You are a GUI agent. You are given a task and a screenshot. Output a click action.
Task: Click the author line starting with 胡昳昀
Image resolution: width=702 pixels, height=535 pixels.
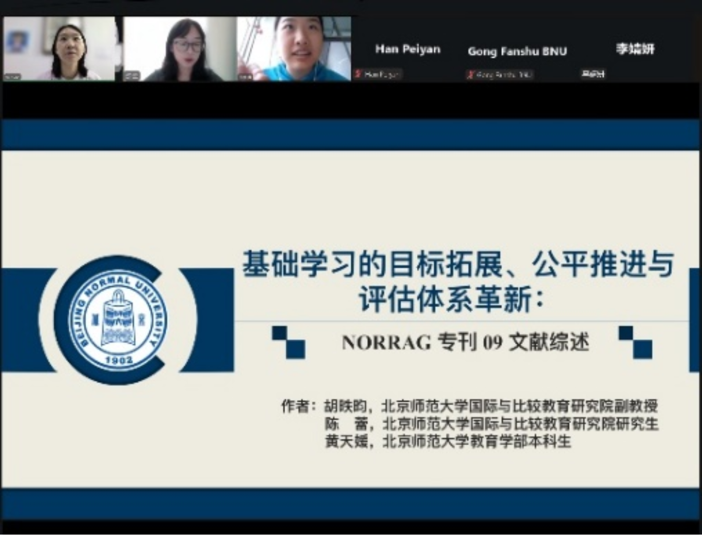point(491,405)
